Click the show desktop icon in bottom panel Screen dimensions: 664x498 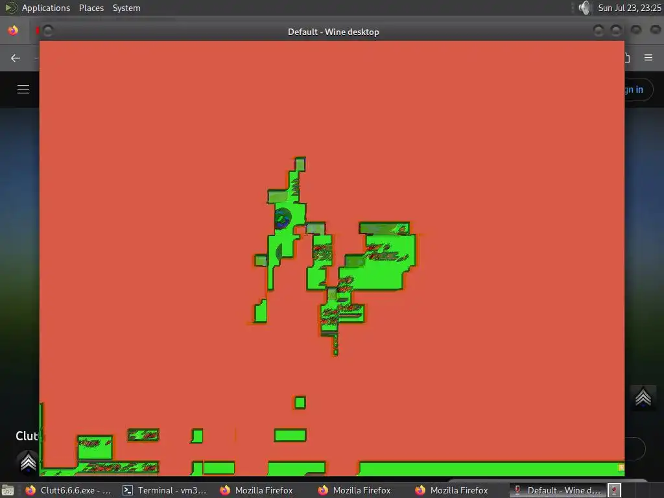pyautogui.click(x=8, y=490)
